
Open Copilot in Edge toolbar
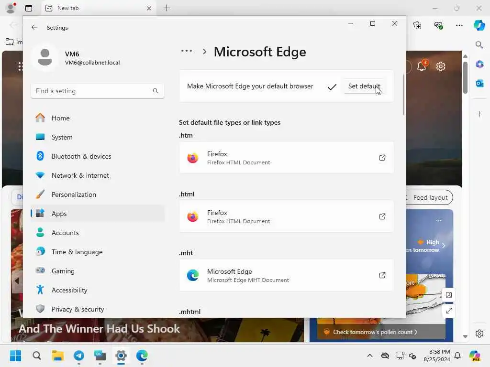(x=479, y=25)
